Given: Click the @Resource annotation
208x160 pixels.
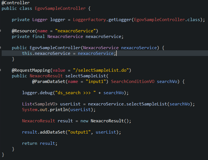Looking at the screenshot, I should [x=23, y=31].
